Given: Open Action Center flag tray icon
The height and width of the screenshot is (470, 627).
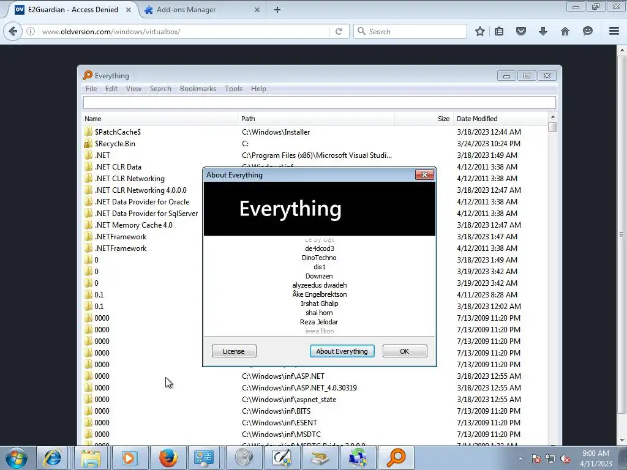Looking at the screenshot, I should [x=535, y=459].
